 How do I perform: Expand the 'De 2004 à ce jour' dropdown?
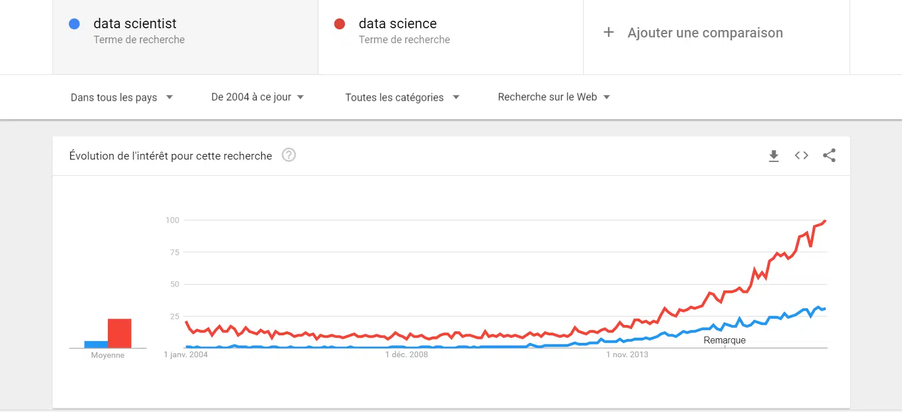pyautogui.click(x=257, y=97)
